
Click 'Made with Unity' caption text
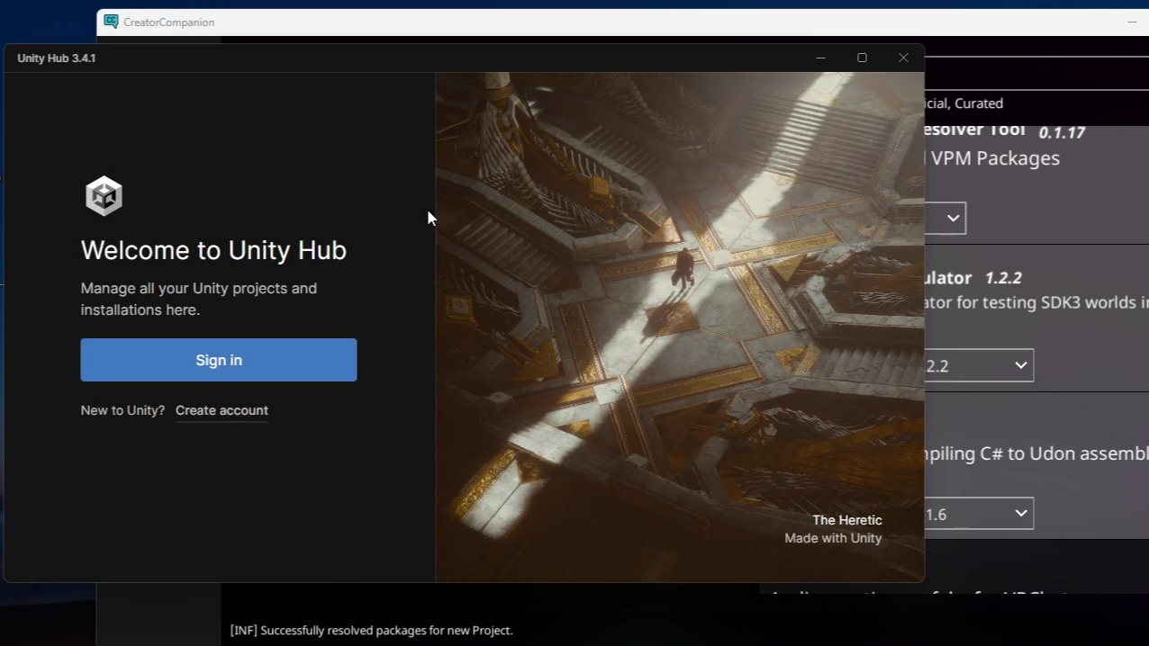coord(833,538)
